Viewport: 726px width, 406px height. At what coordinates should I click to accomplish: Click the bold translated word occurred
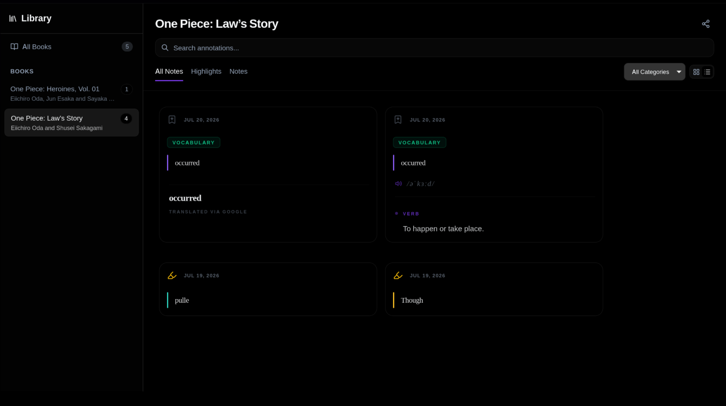185,198
